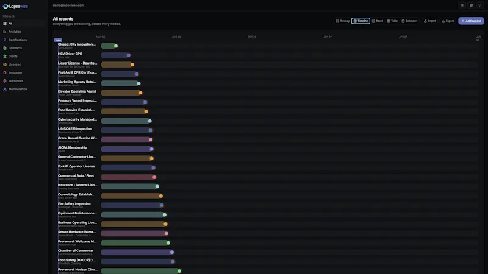This screenshot has height=274, width=488.
Task: Select the Timeline view tab
Action: pyautogui.click(x=361, y=21)
